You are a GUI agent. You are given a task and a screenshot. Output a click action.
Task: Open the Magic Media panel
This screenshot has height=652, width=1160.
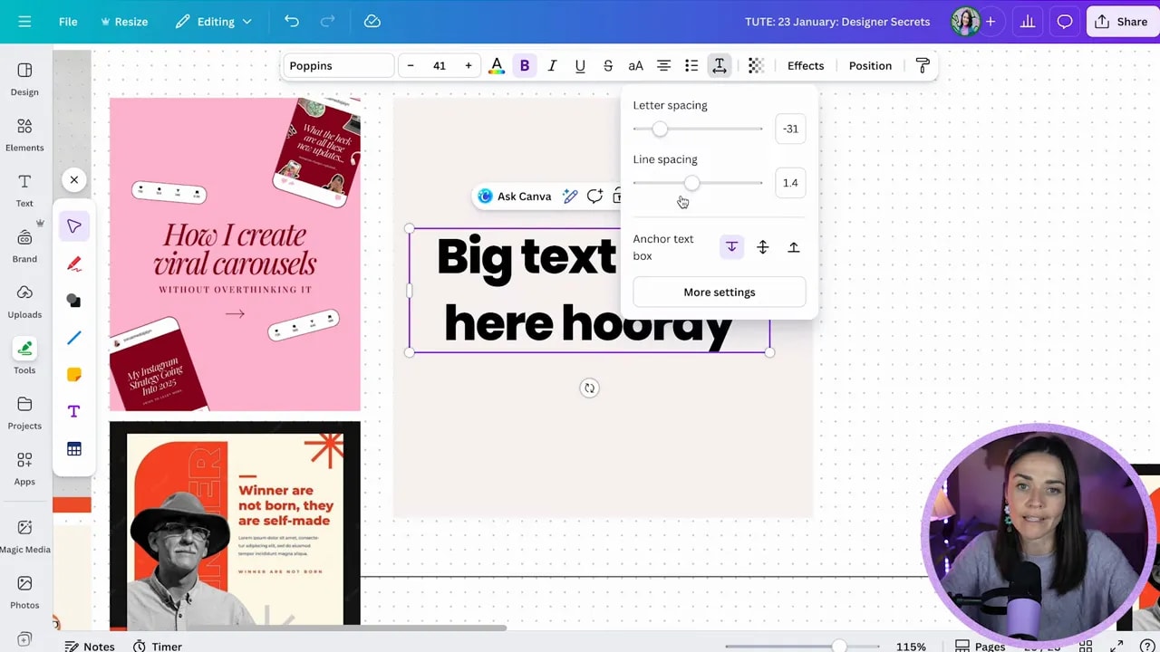coord(24,534)
